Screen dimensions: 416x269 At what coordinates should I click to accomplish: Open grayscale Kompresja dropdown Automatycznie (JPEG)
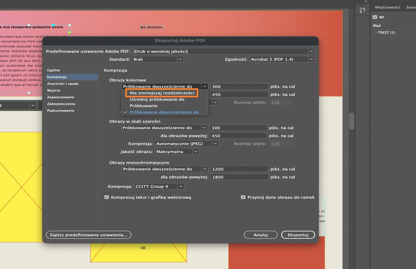(187, 144)
